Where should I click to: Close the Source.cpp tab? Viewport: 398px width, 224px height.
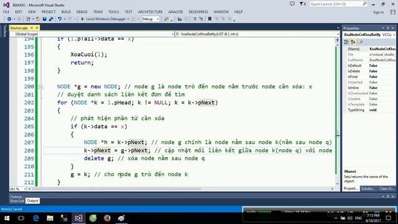[37, 28]
